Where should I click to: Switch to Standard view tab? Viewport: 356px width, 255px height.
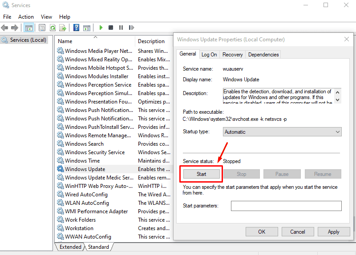click(x=98, y=247)
